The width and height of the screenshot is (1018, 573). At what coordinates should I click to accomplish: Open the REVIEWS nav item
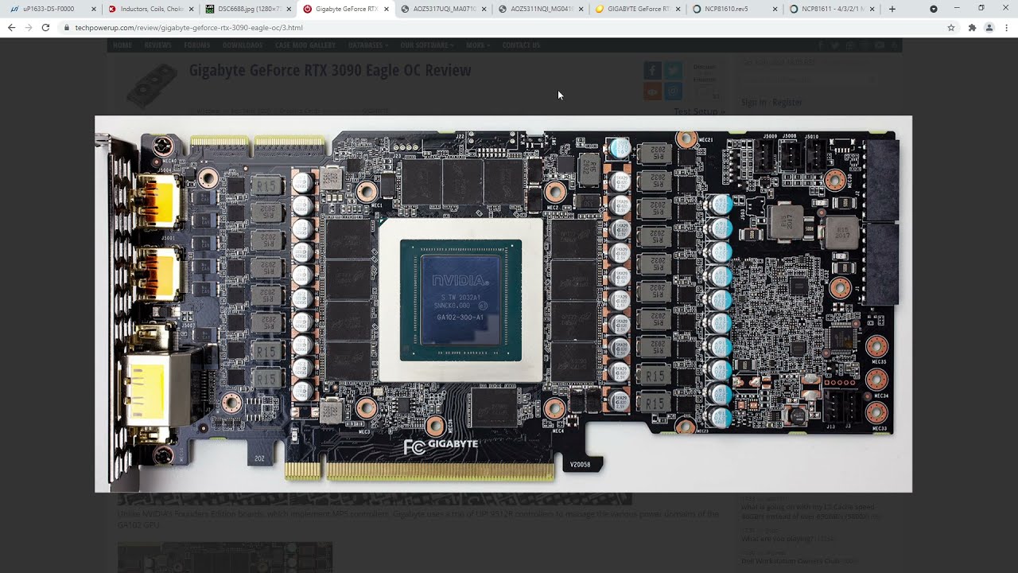[x=157, y=45]
